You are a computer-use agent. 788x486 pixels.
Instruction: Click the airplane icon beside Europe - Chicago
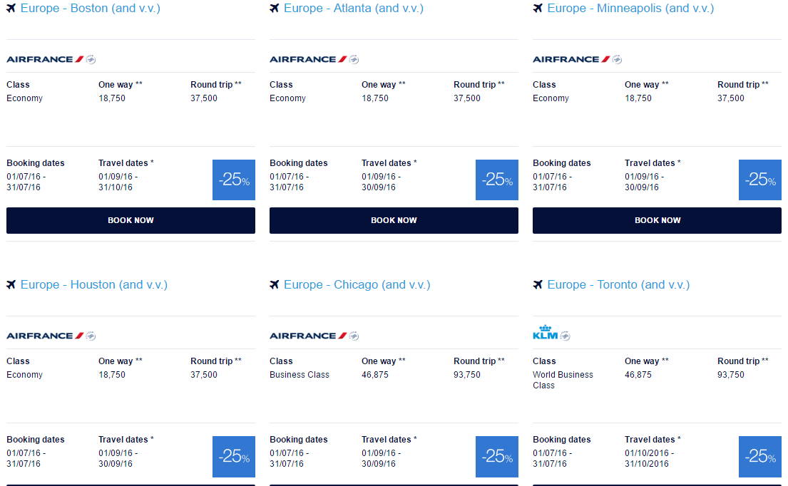275,284
